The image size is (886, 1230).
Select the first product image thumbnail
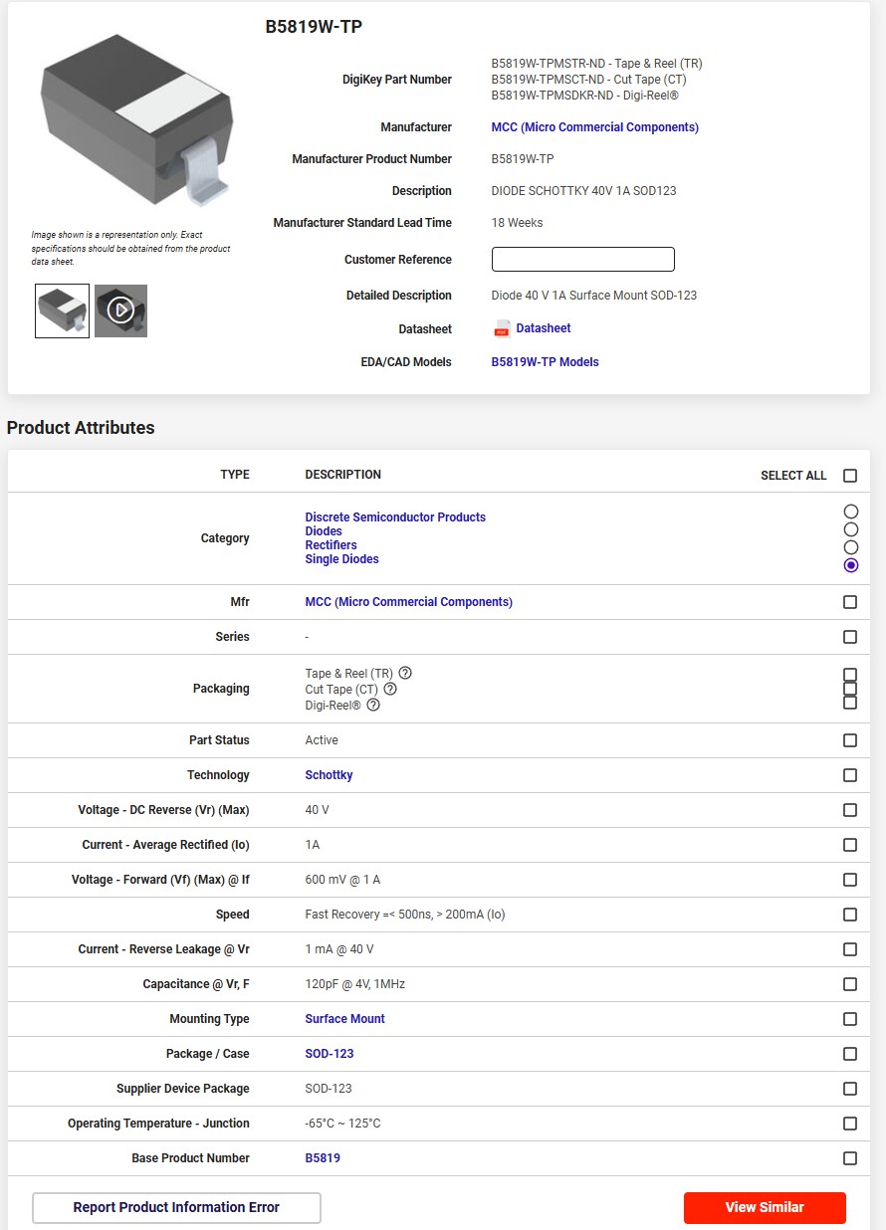(x=62, y=310)
